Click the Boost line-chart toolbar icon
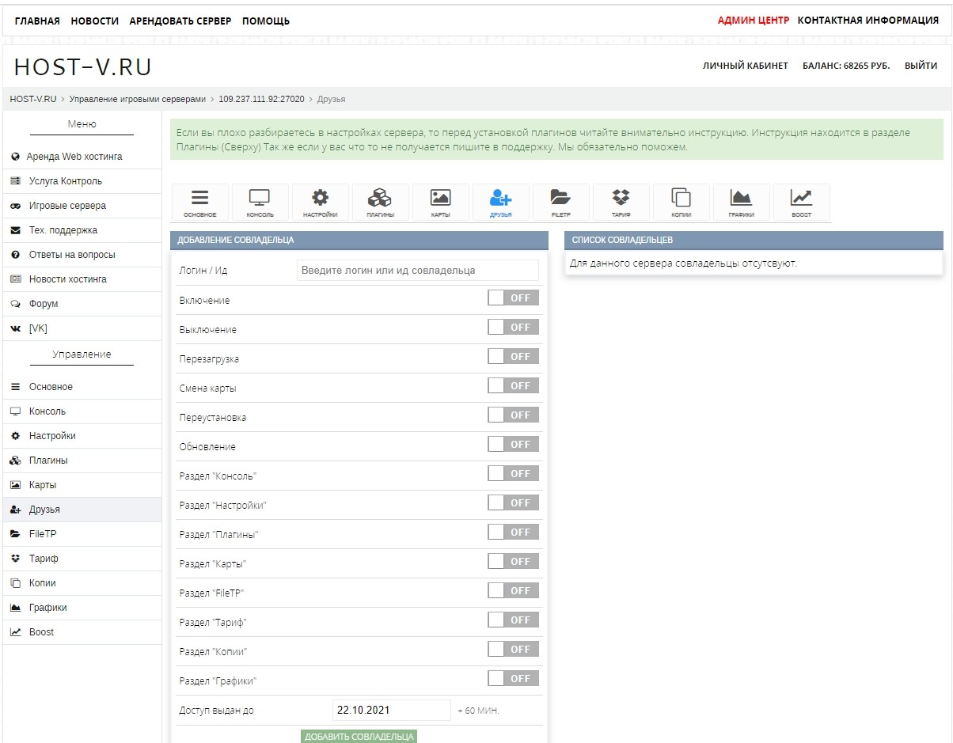Image resolution: width=953 pixels, height=743 pixels. point(801,203)
